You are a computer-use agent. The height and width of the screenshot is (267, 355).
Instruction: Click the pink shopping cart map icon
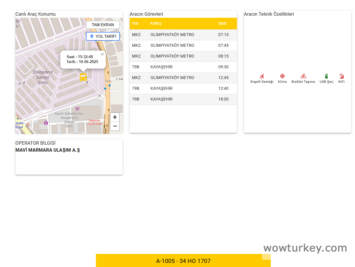pyautogui.click(x=77, y=108)
